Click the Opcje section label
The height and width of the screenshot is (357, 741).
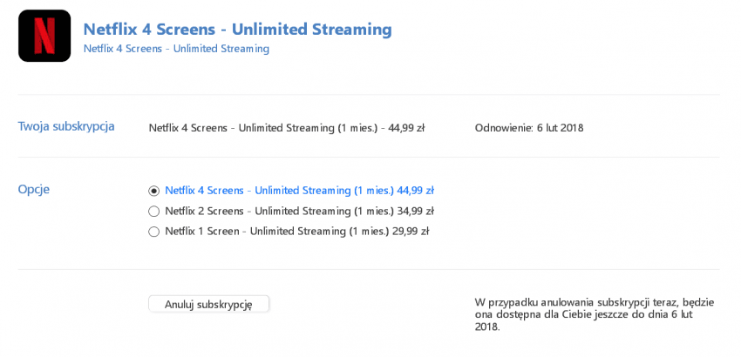coord(33,190)
